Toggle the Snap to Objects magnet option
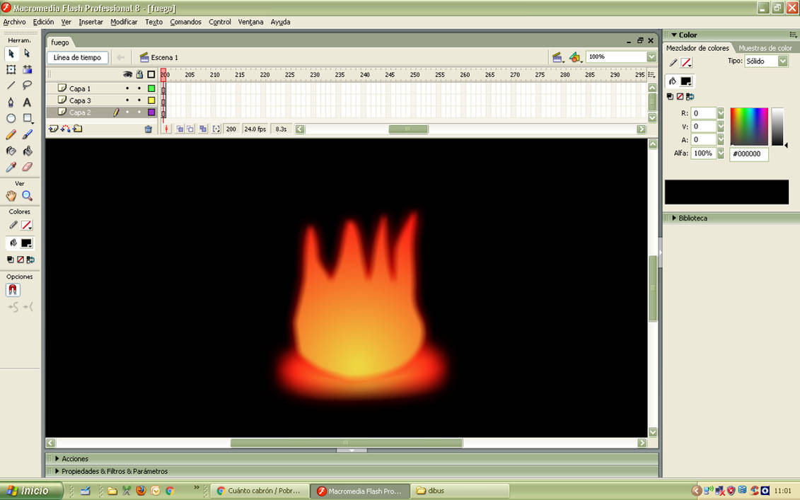Image resolution: width=800 pixels, height=500 pixels. point(13,289)
